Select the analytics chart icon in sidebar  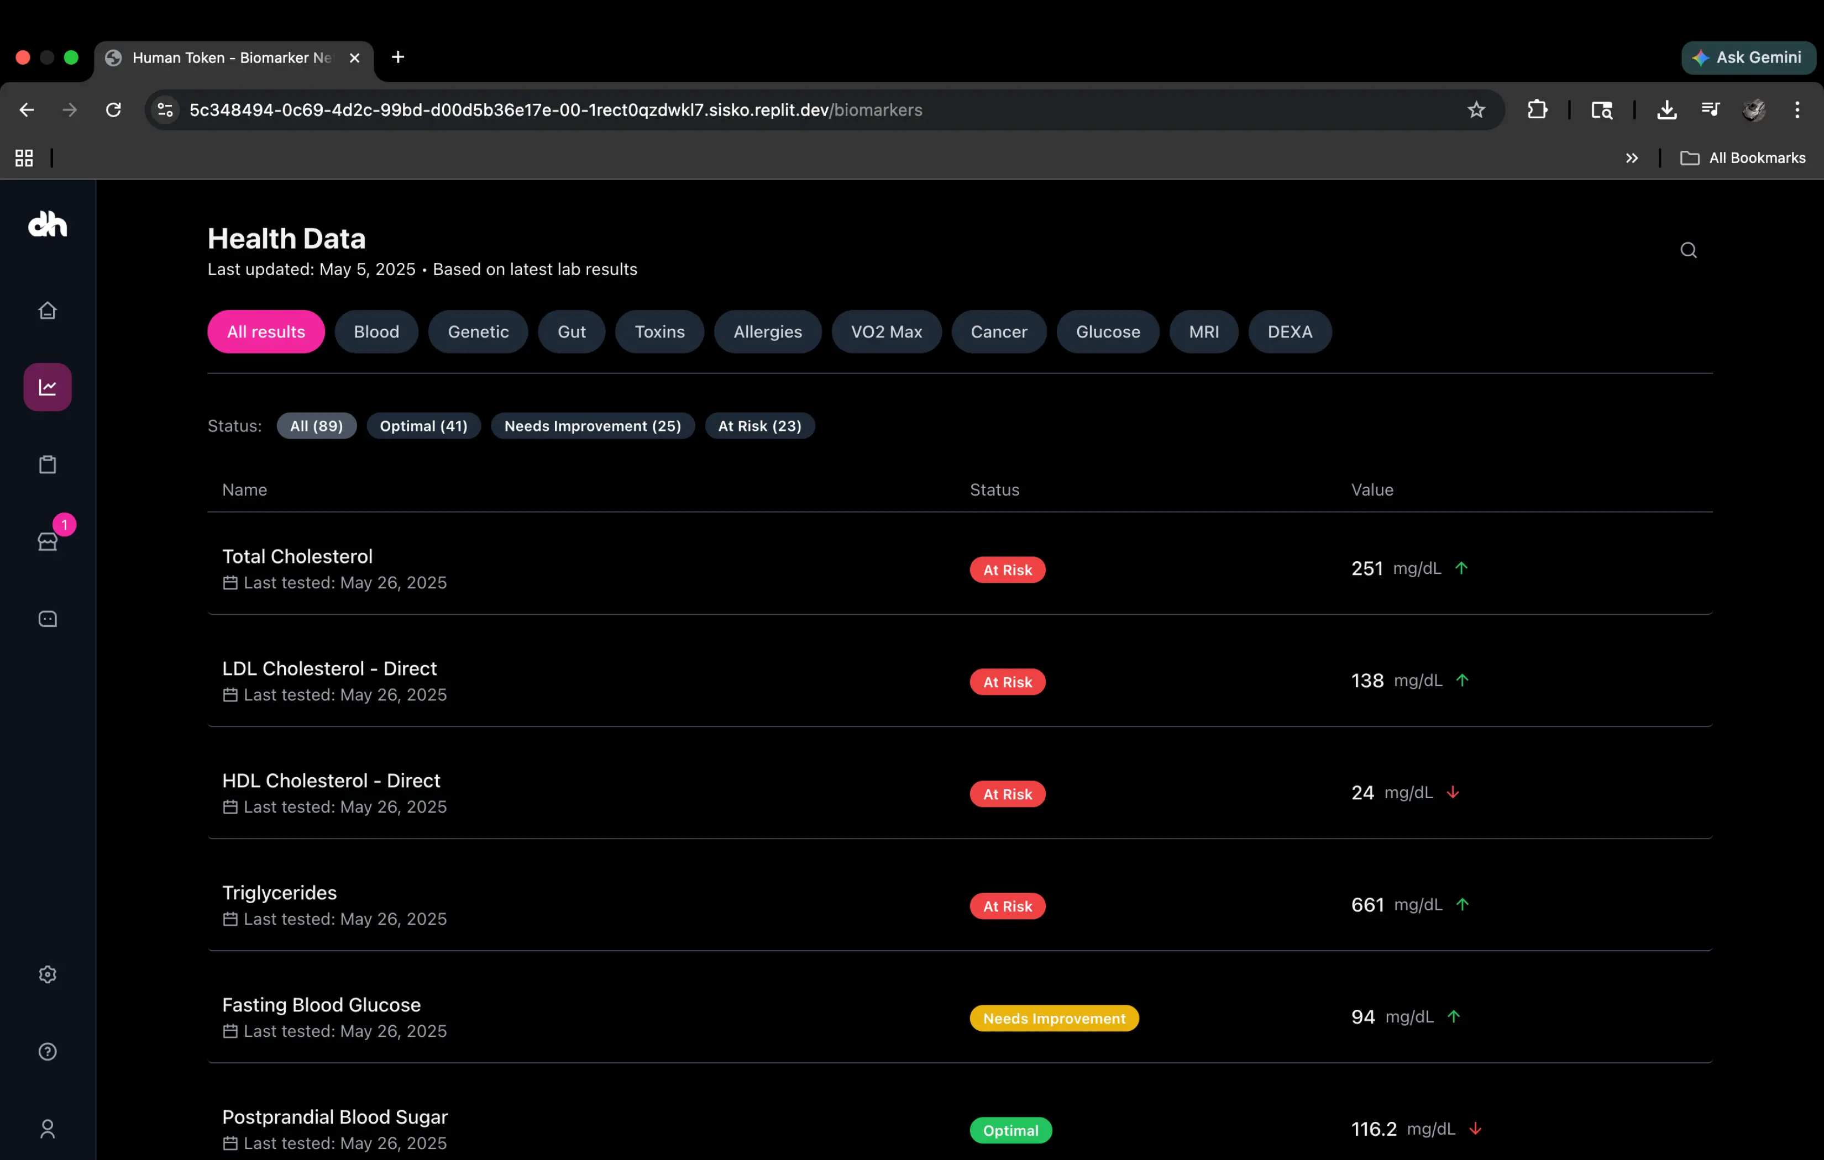pos(47,386)
